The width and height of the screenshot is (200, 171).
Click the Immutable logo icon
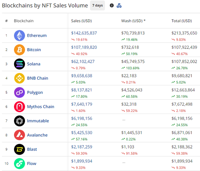click(19, 121)
